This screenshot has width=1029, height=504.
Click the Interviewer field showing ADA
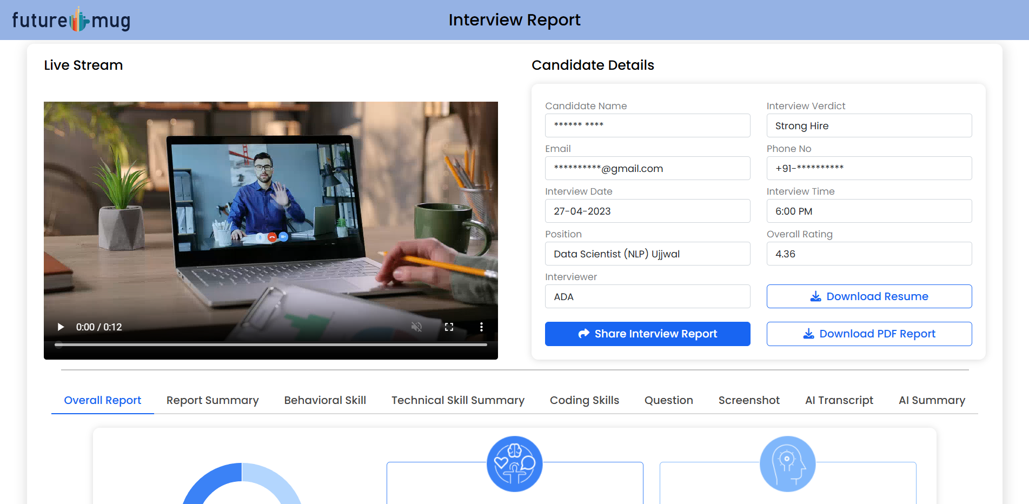(647, 296)
